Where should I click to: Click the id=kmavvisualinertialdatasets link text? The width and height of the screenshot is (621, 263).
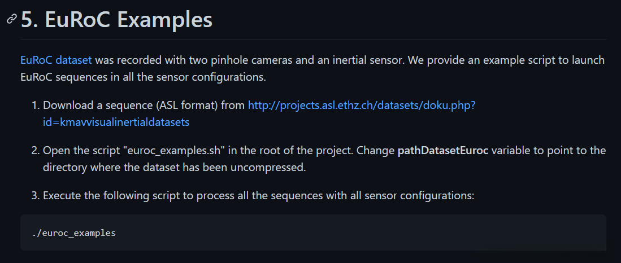[x=116, y=121]
